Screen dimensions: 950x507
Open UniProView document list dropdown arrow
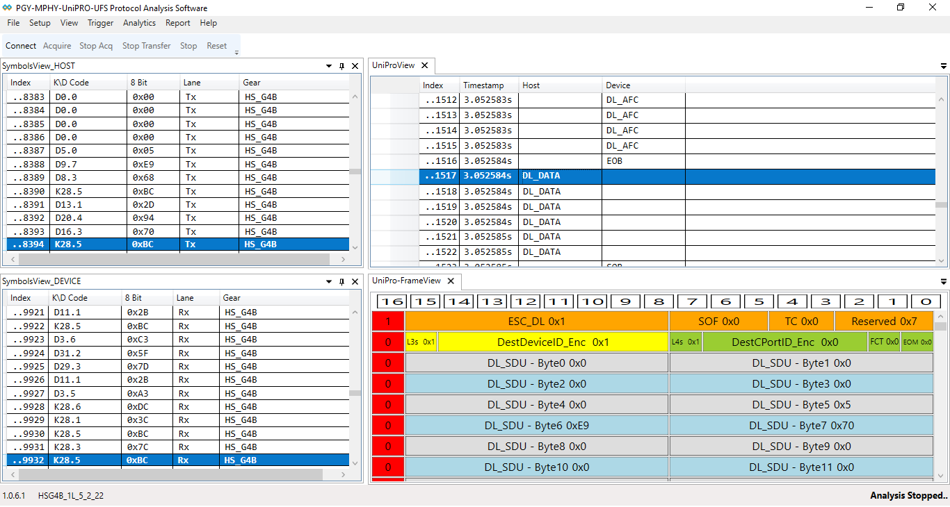(x=943, y=66)
